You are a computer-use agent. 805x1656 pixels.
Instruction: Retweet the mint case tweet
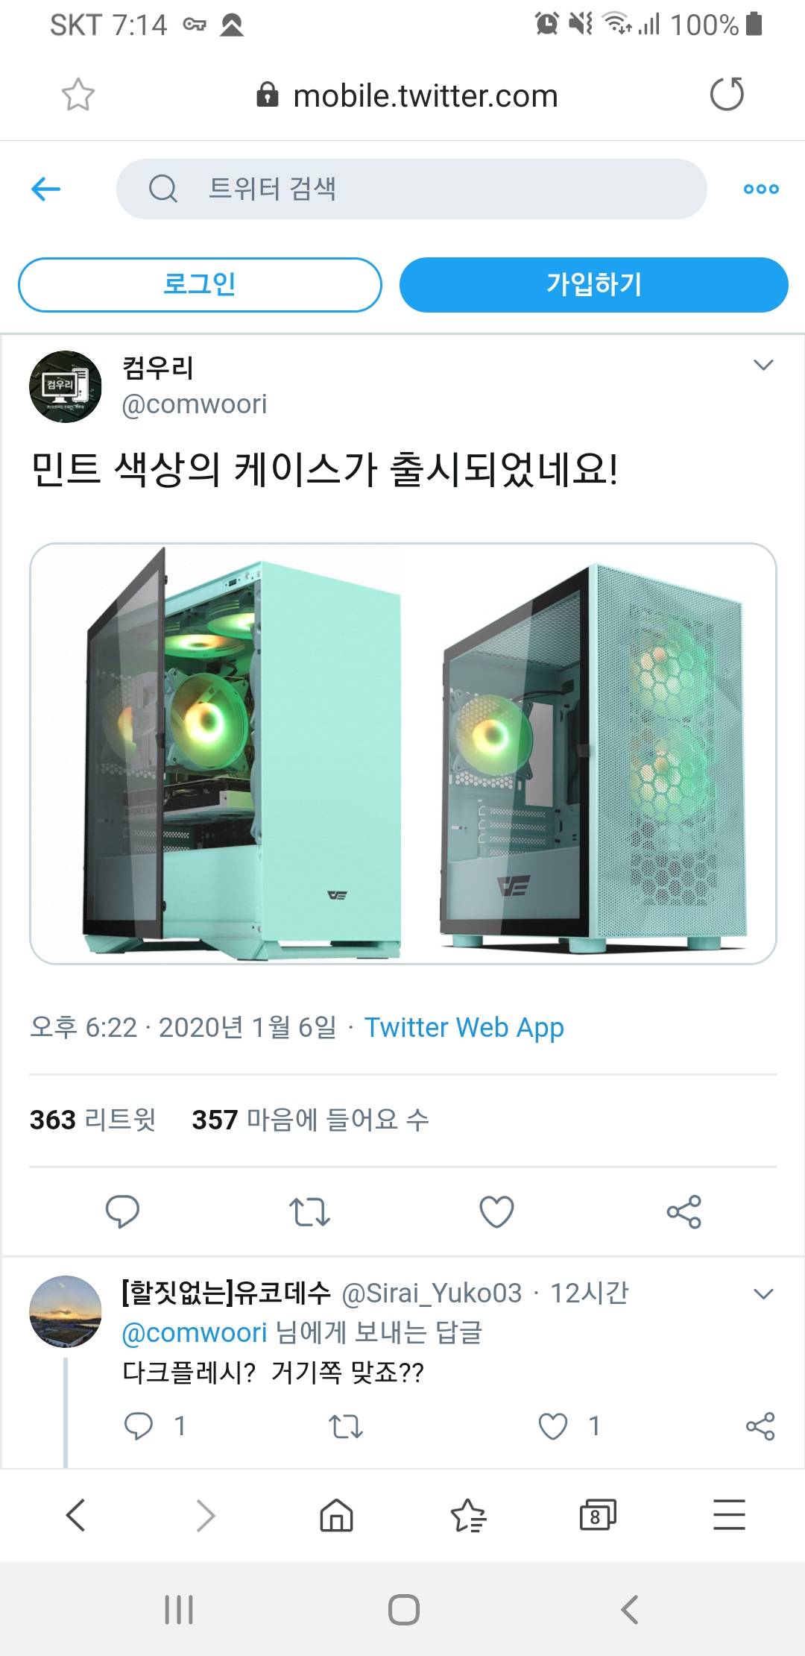click(309, 1211)
